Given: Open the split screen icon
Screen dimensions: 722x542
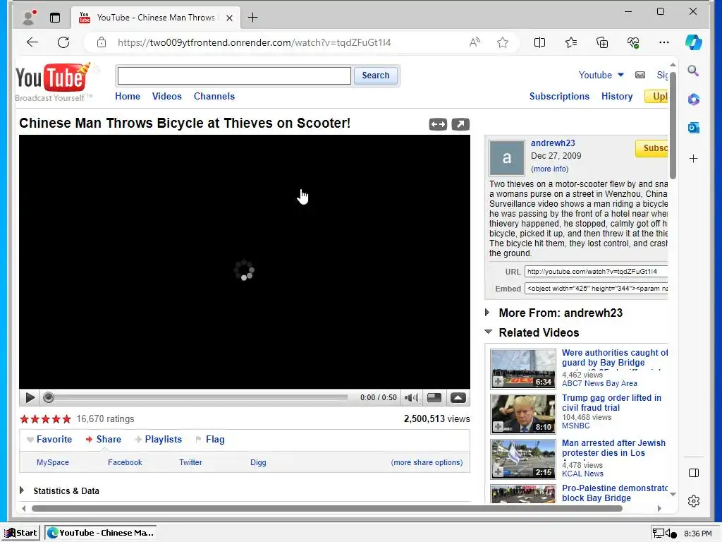Looking at the screenshot, I should click(x=539, y=42).
